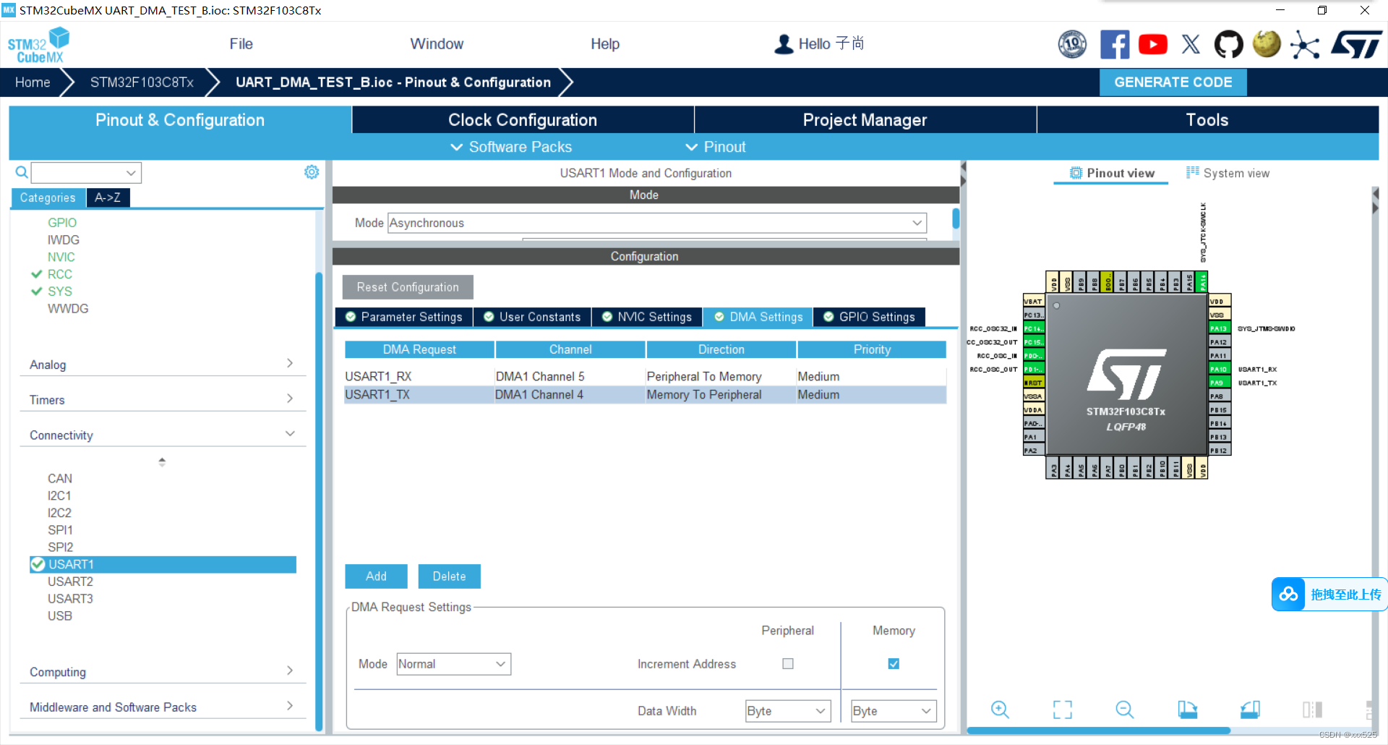The height and width of the screenshot is (745, 1388).
Task: Expand the Computing category
Action: 163,671
